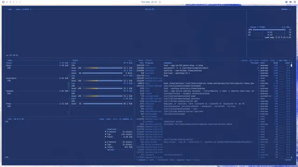
Task: Activate the filter field in proc box
Action: click(149, 60)
